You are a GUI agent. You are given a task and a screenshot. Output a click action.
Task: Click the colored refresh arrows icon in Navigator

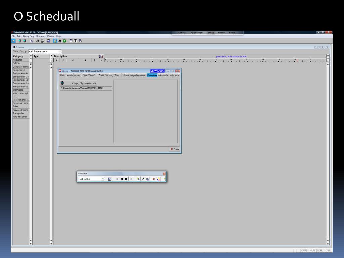pos(159,179)
